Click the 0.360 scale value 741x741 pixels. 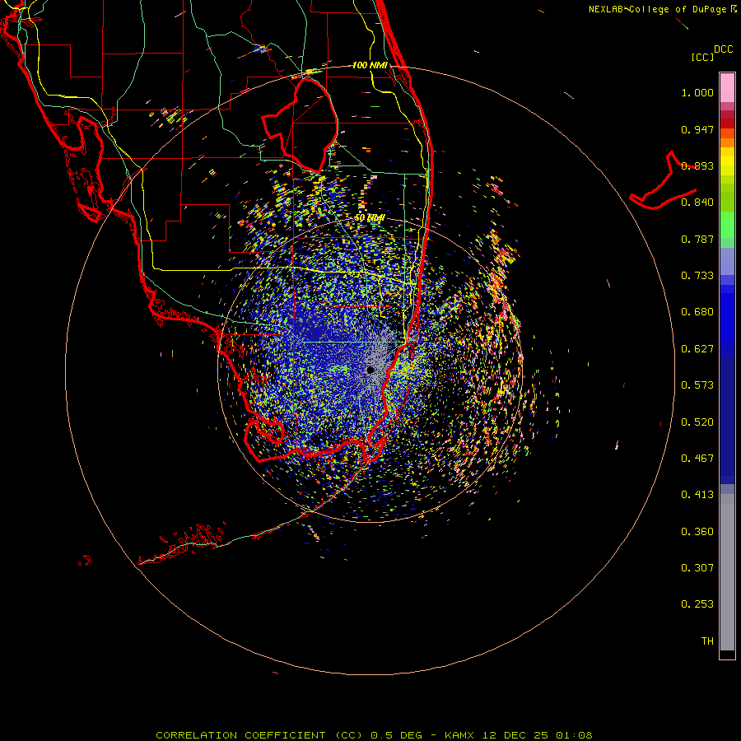click(697, 532)
